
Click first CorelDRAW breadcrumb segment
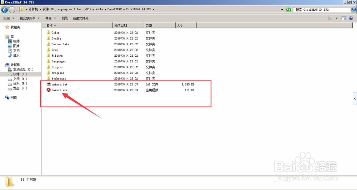pyautogui.click(x=114, y=9)
